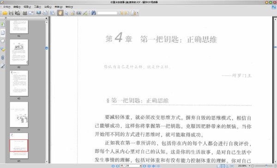Viewport: 277px width, 168px height.
Task: Go to the last page button
Action: (x=149, y=166)
